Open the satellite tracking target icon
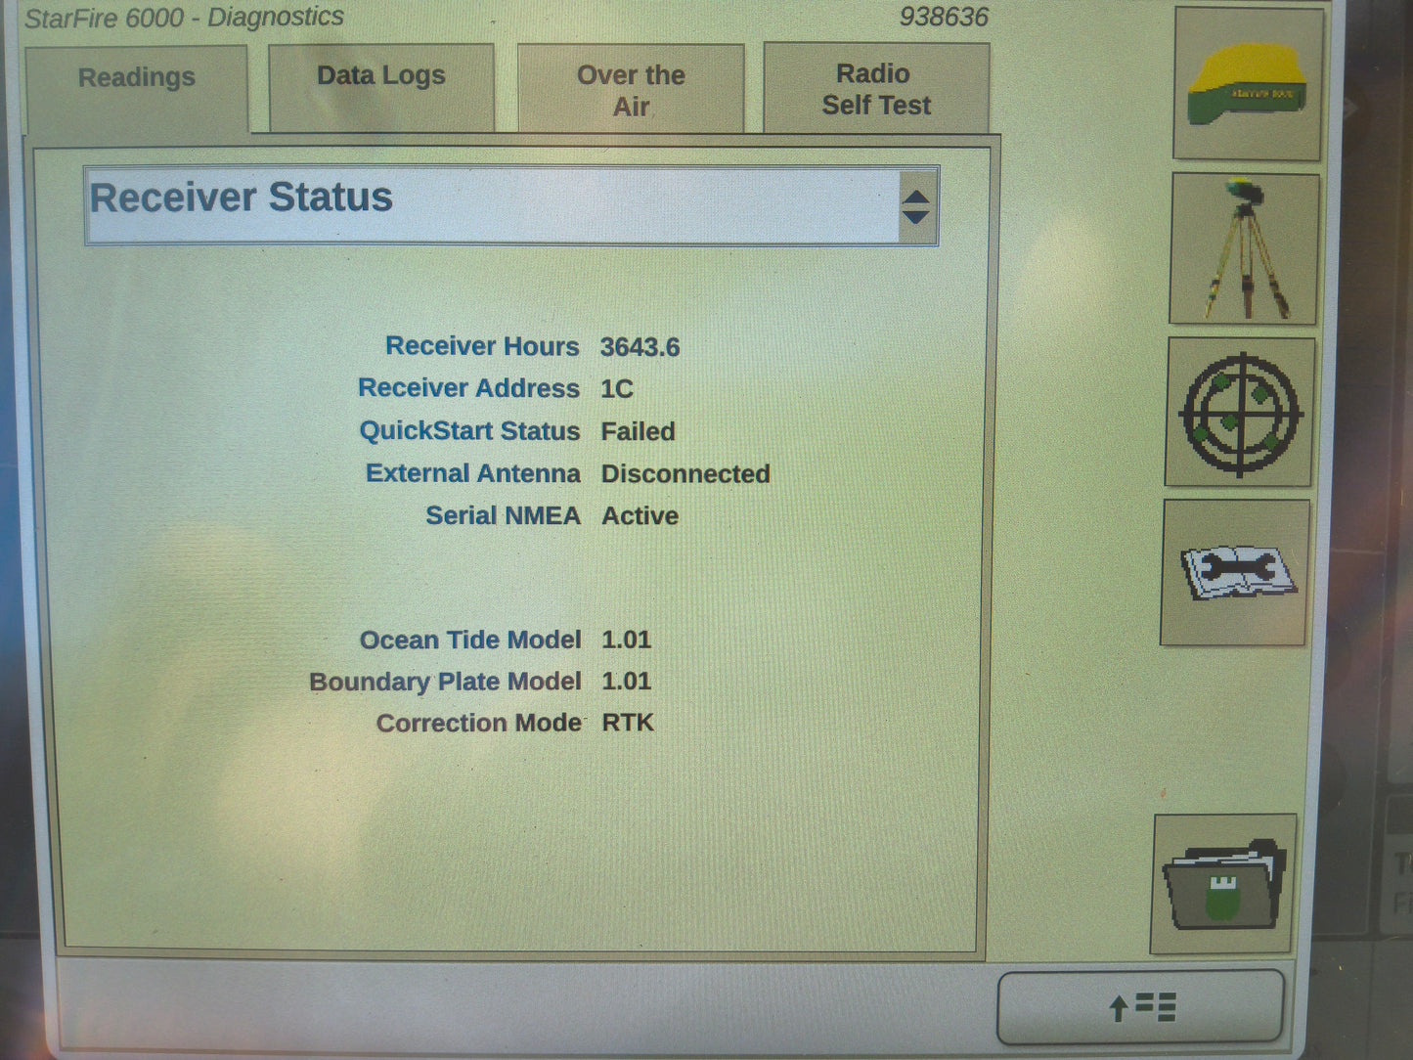The image size is (1413, 1060). (x=1237, y=413)
